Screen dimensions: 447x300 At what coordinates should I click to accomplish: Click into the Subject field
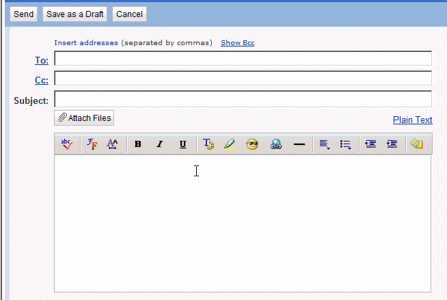click(243, 99)
